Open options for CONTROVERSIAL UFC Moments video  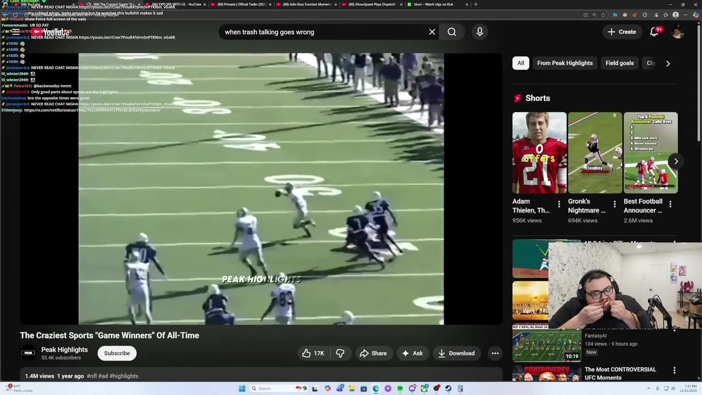click(675, 370)
